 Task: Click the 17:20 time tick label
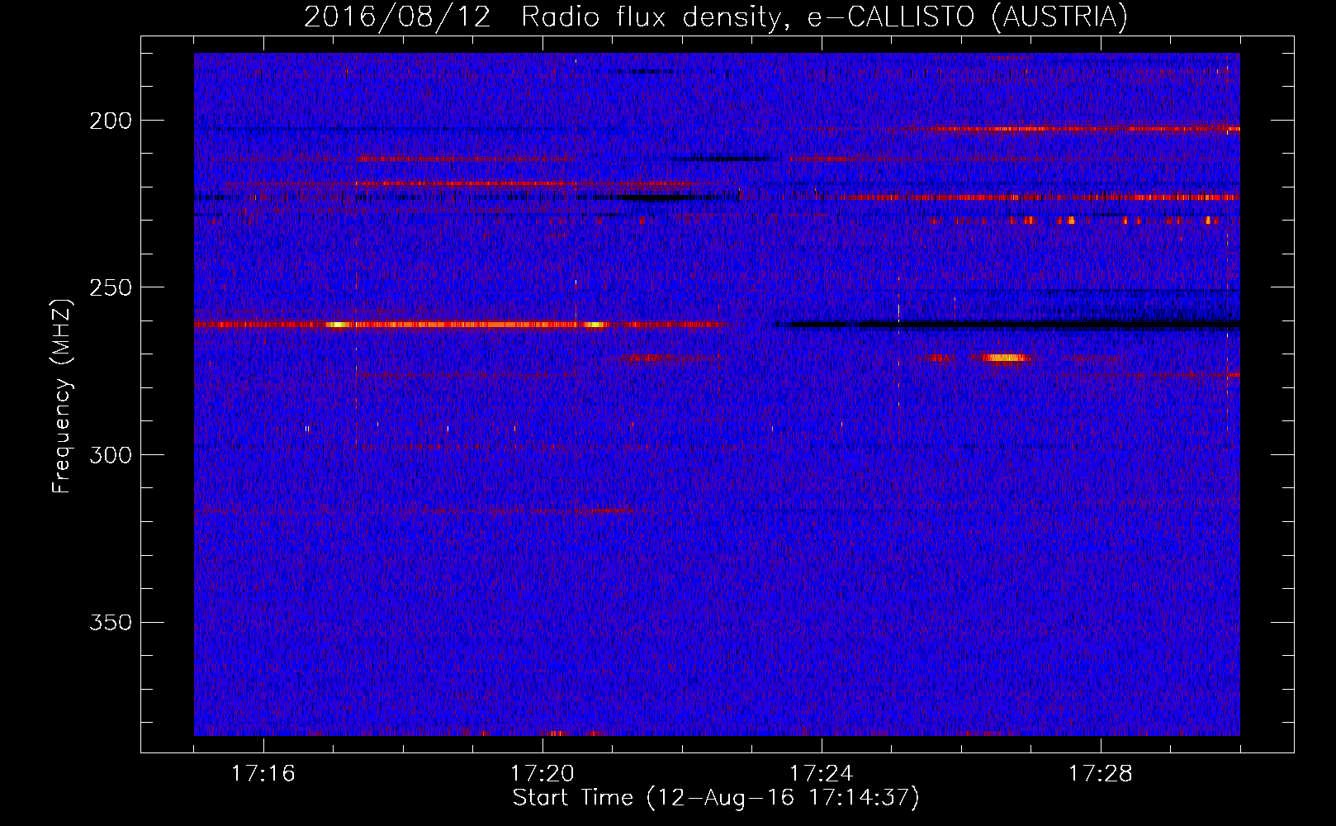click(x=542, y=774)
